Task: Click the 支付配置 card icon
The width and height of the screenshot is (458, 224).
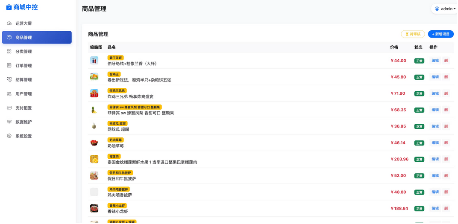Action: click(9, 108)
